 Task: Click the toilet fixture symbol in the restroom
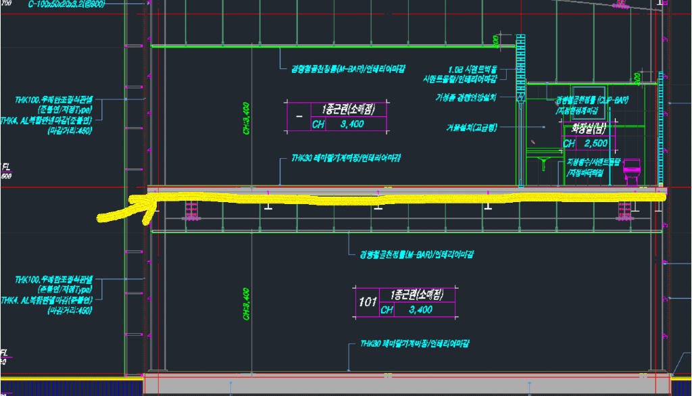tap(631, 172)
